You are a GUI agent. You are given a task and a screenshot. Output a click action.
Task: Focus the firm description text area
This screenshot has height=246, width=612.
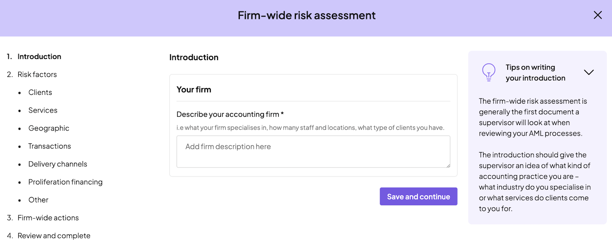pos(313,152)
